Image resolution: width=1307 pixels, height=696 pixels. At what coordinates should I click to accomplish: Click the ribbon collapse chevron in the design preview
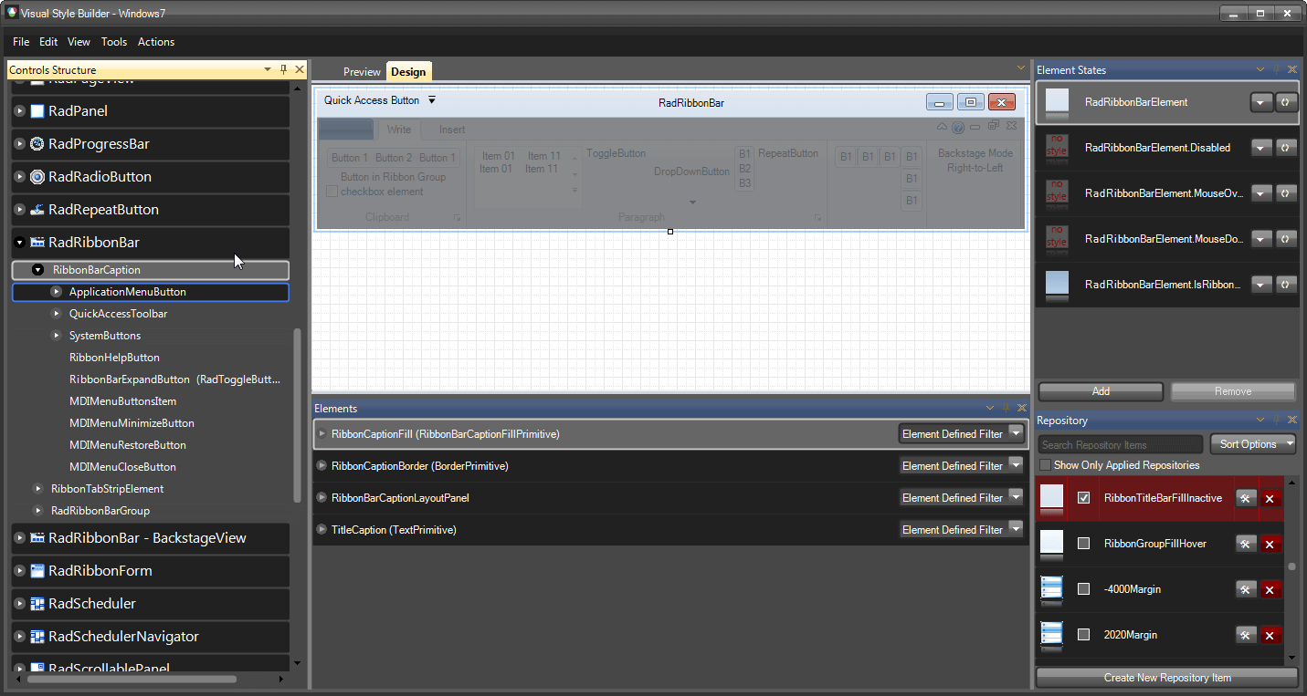pyautogui.click(x=943, y=128)
